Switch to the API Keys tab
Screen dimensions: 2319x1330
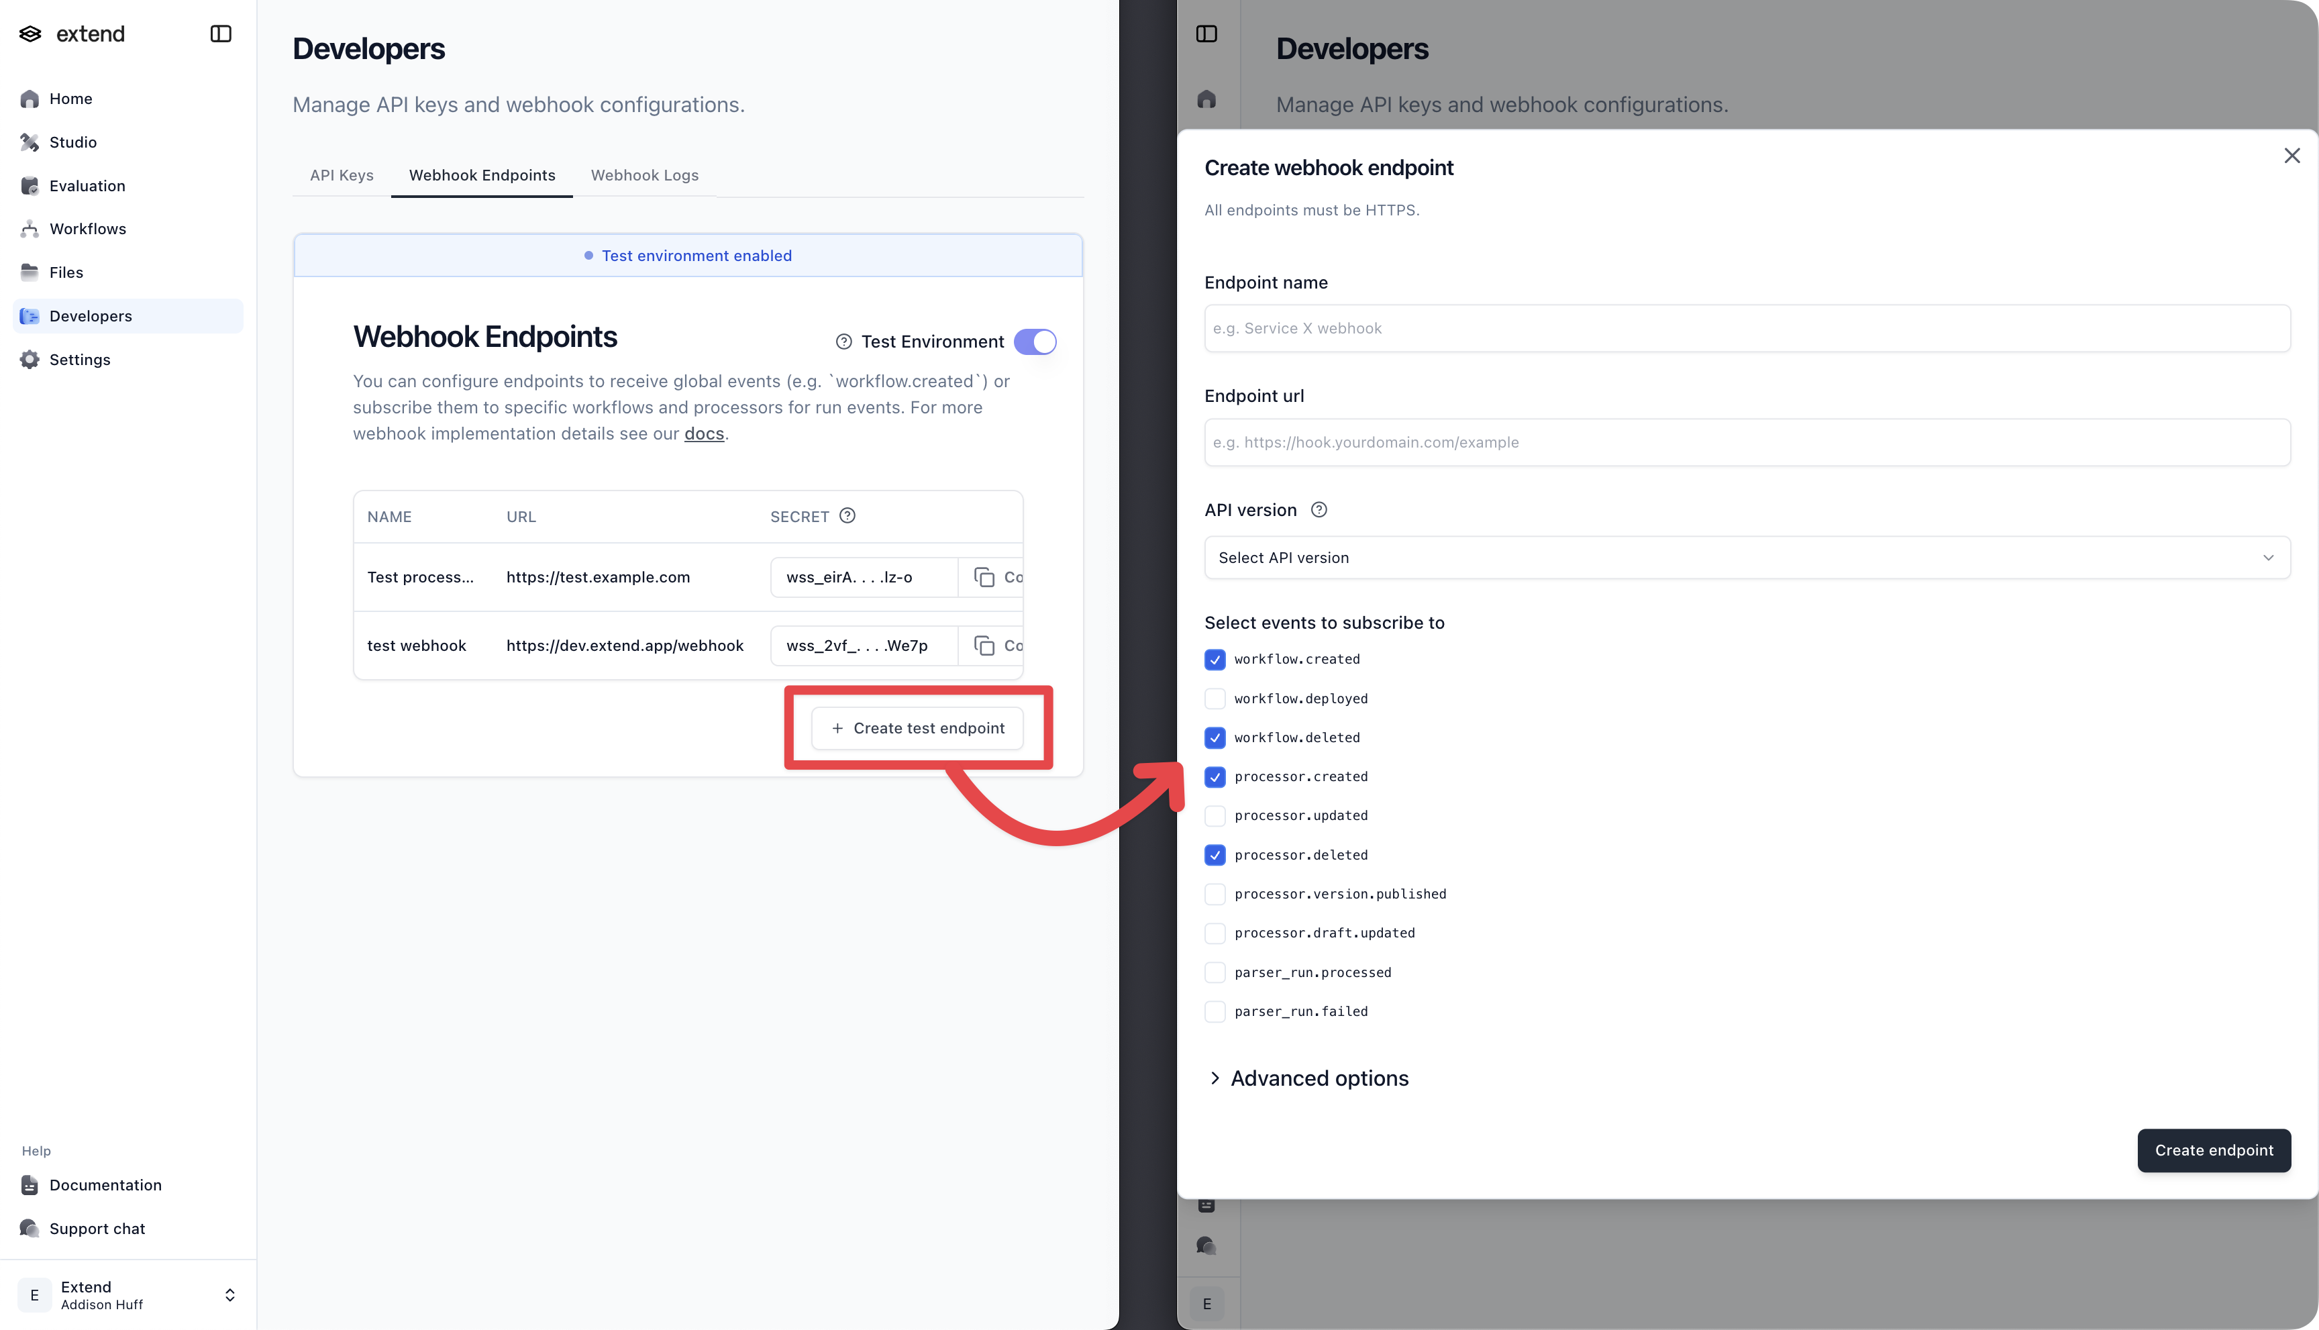tap(341, 175)
